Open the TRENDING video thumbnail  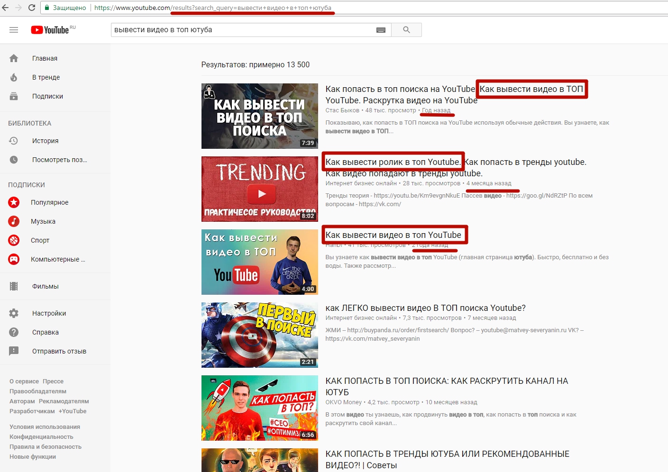[260, 189]
